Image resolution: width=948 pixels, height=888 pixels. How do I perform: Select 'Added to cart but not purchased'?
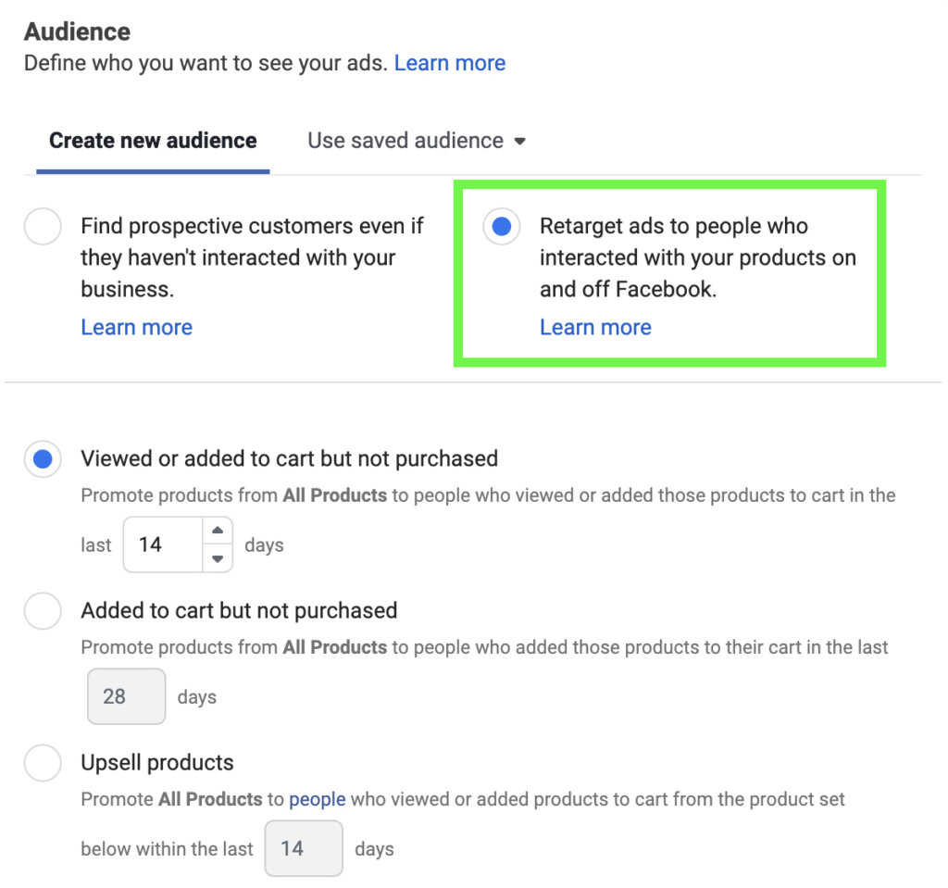pos(43,610)
